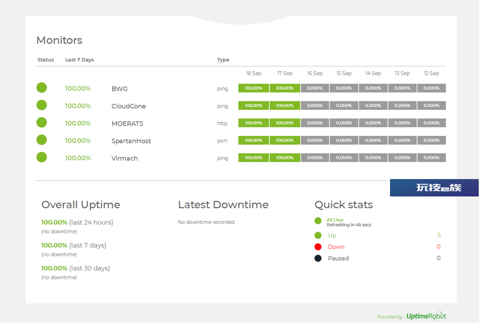Image resolution: width=479 pixels, height=323 pixels.
Task: Open the BWG monitor
Action: pos(120,89)
